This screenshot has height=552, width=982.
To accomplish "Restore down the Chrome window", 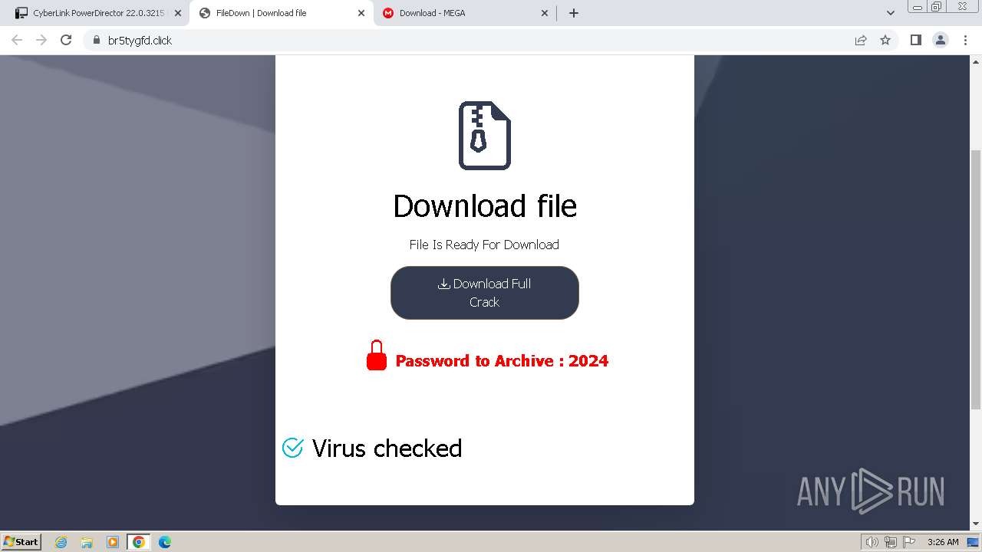I will point(937,6).
